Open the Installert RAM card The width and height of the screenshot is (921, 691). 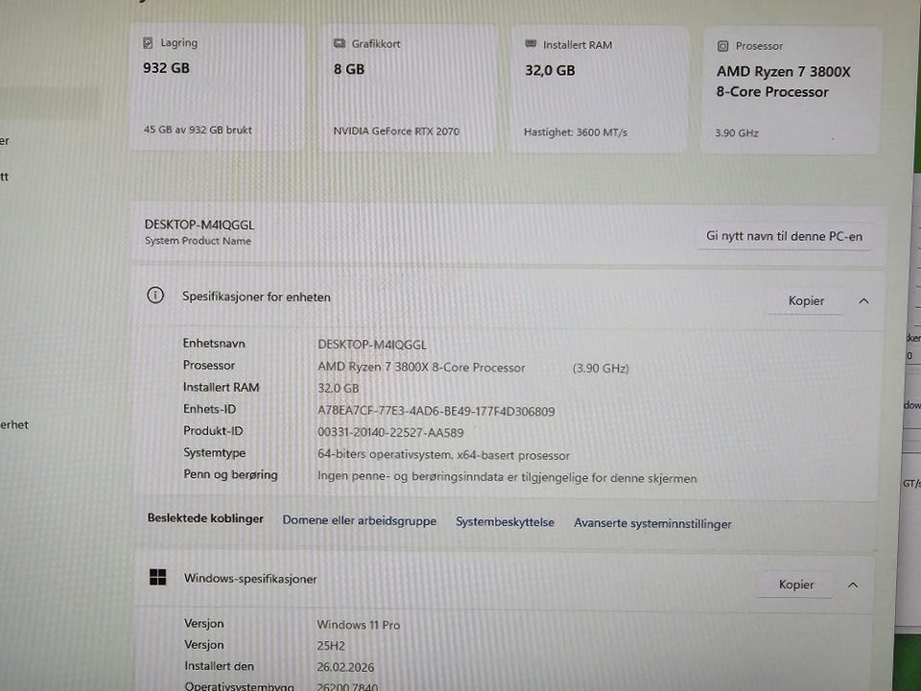coord(600,89)
